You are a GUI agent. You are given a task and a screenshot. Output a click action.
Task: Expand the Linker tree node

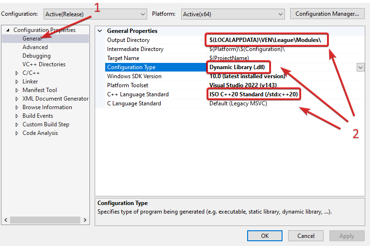[x=17, y=82]
